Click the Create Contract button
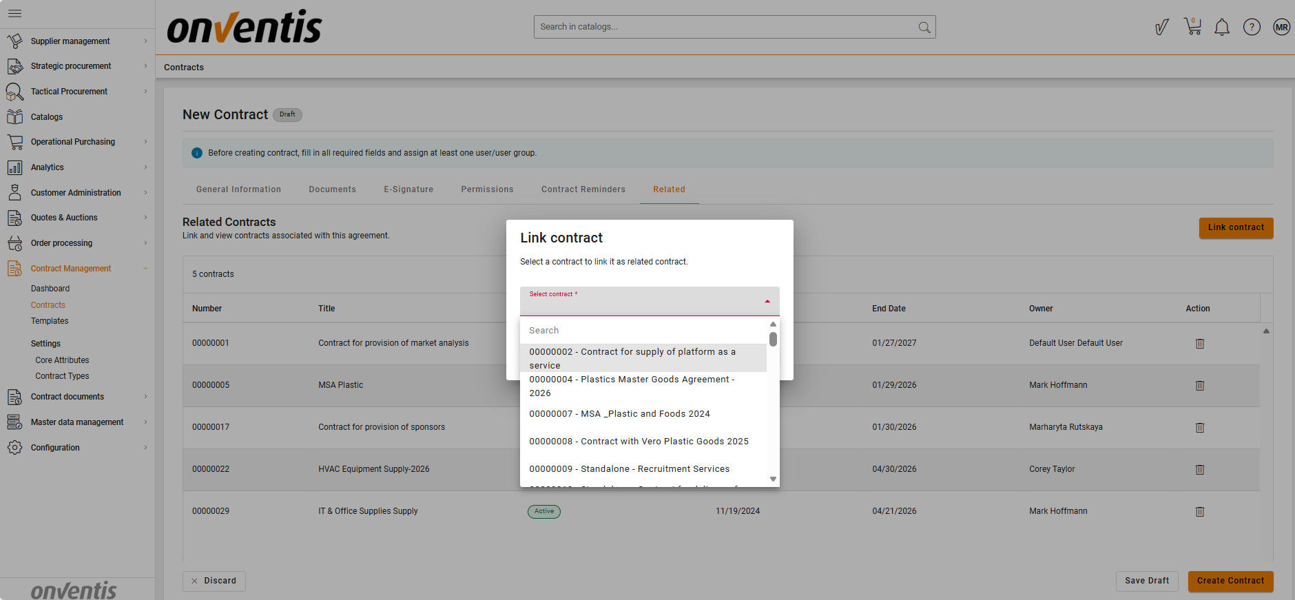Screen dimensions: 1295x600 coord(1230,581)
